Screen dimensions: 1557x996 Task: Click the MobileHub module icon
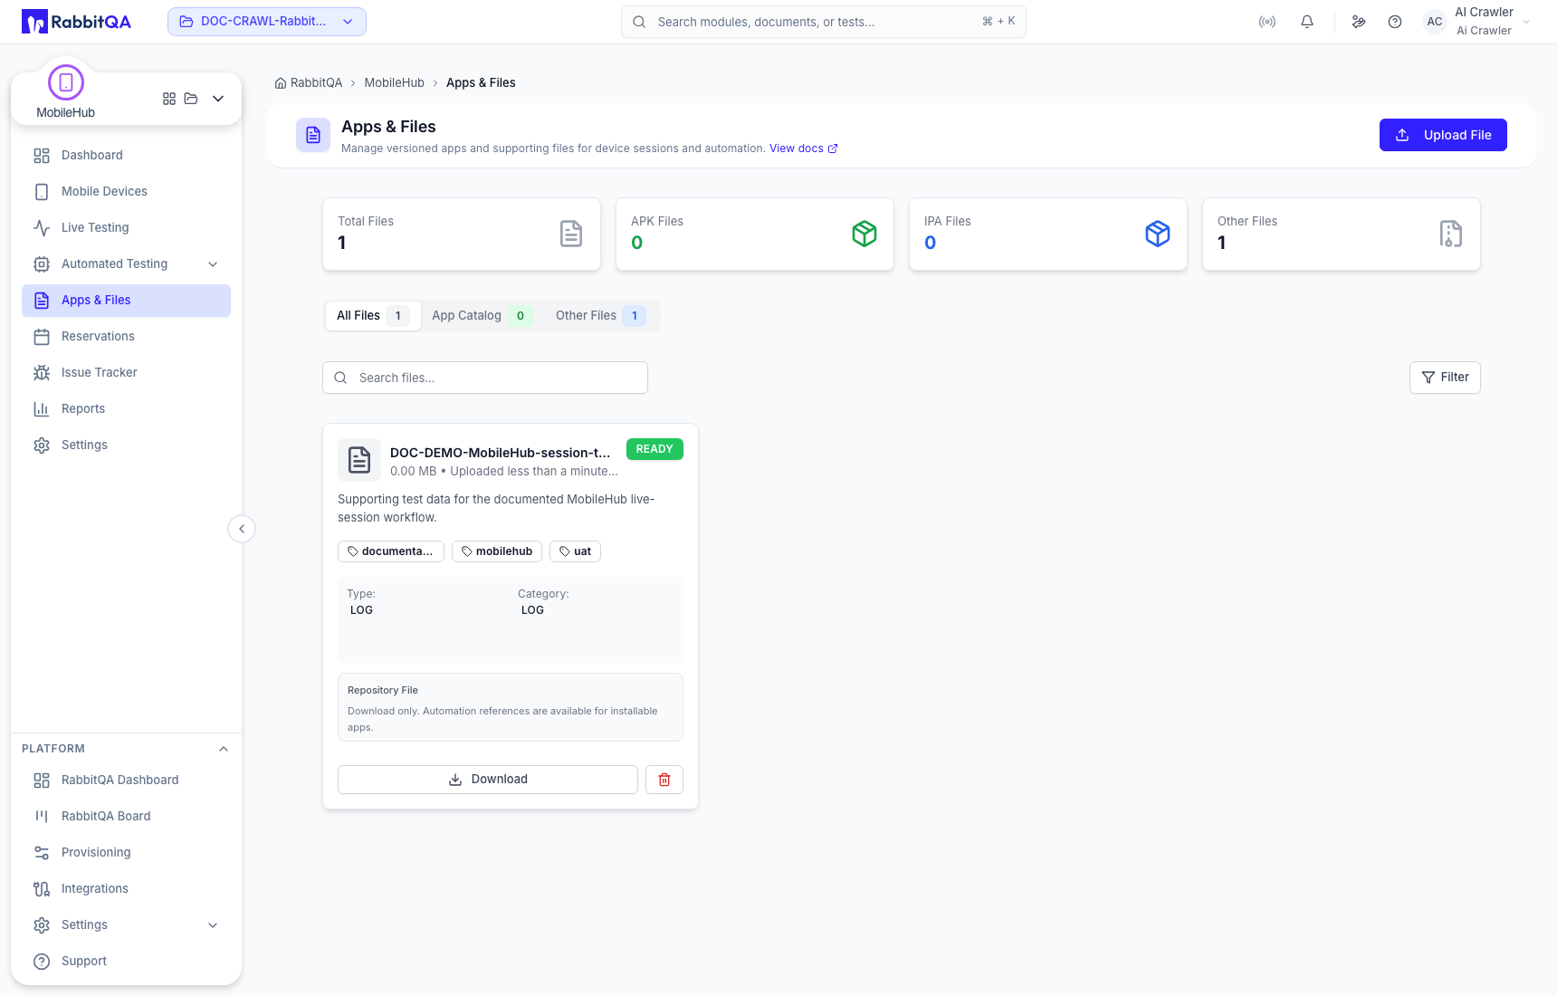[66, 82]
